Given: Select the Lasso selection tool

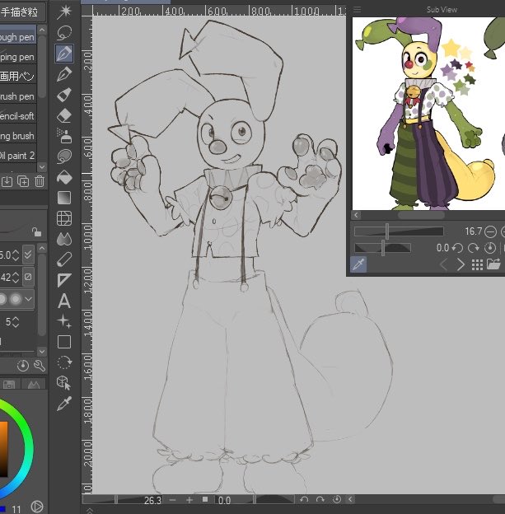Looking at the screenshot, I should coord(64,32).
